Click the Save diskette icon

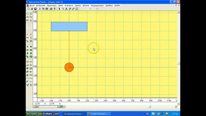point(35,9)
